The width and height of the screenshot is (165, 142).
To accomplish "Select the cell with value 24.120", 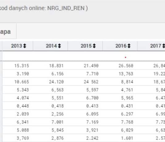I will (x=57, y=82).
